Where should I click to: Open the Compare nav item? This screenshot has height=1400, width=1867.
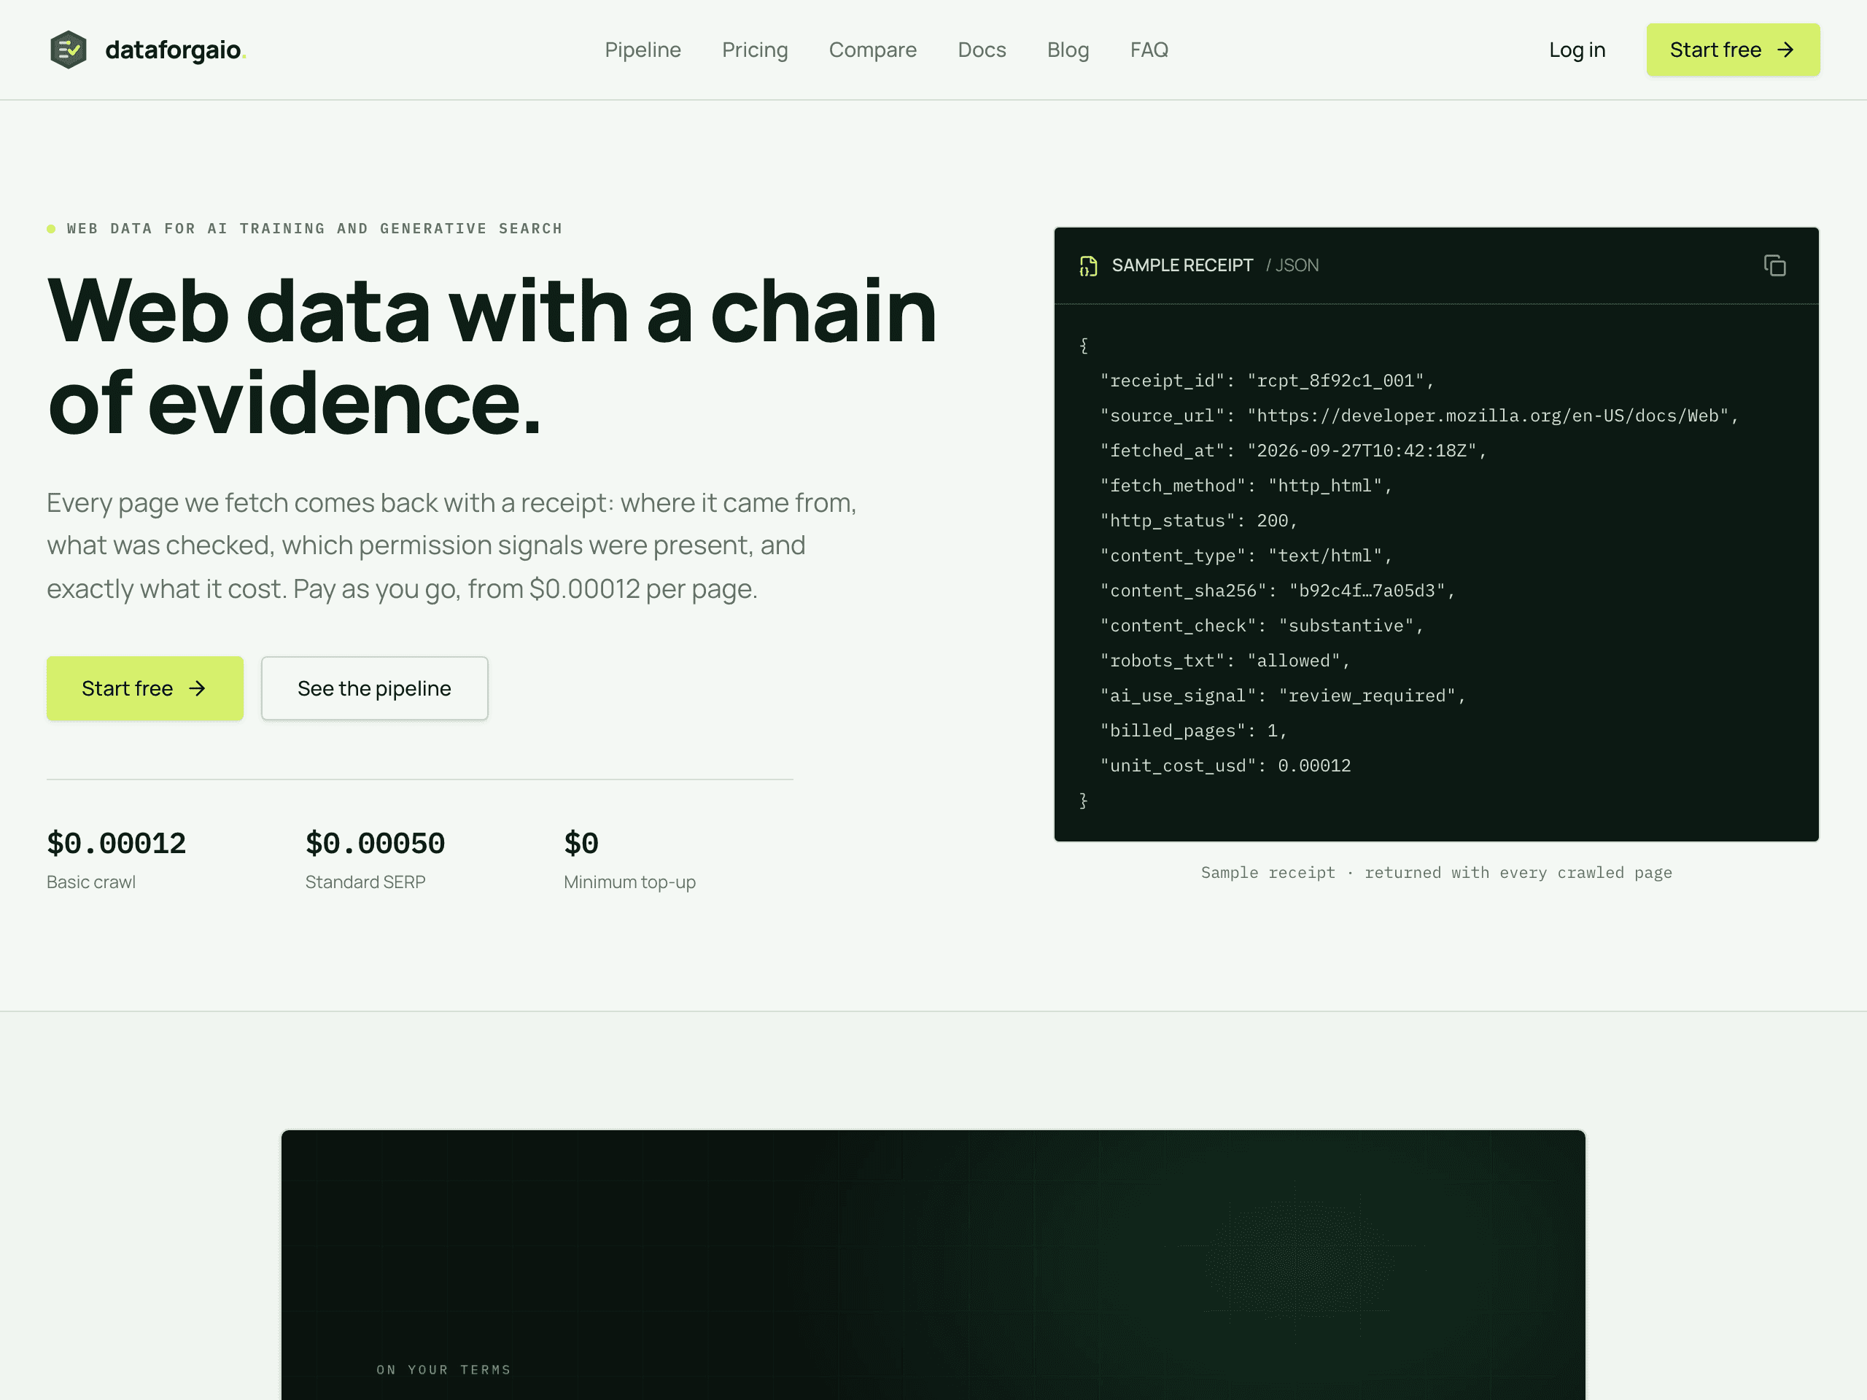click(872, 50)
